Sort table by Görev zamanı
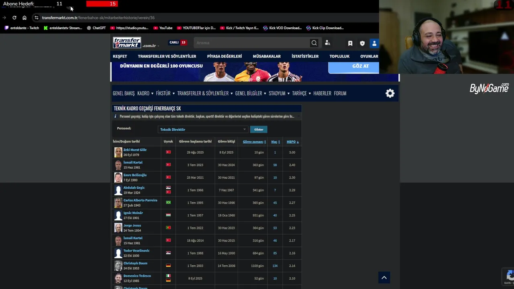The width and height of the screenshot is (514, 289). click(254, 142)
